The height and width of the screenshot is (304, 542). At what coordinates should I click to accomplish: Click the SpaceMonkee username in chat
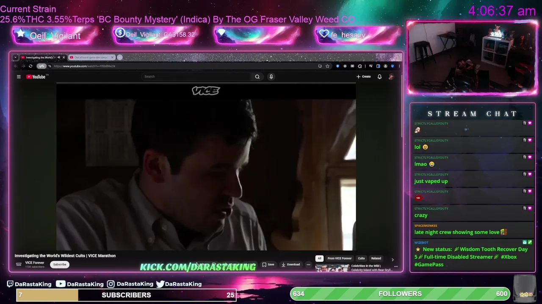pos(426,225)
